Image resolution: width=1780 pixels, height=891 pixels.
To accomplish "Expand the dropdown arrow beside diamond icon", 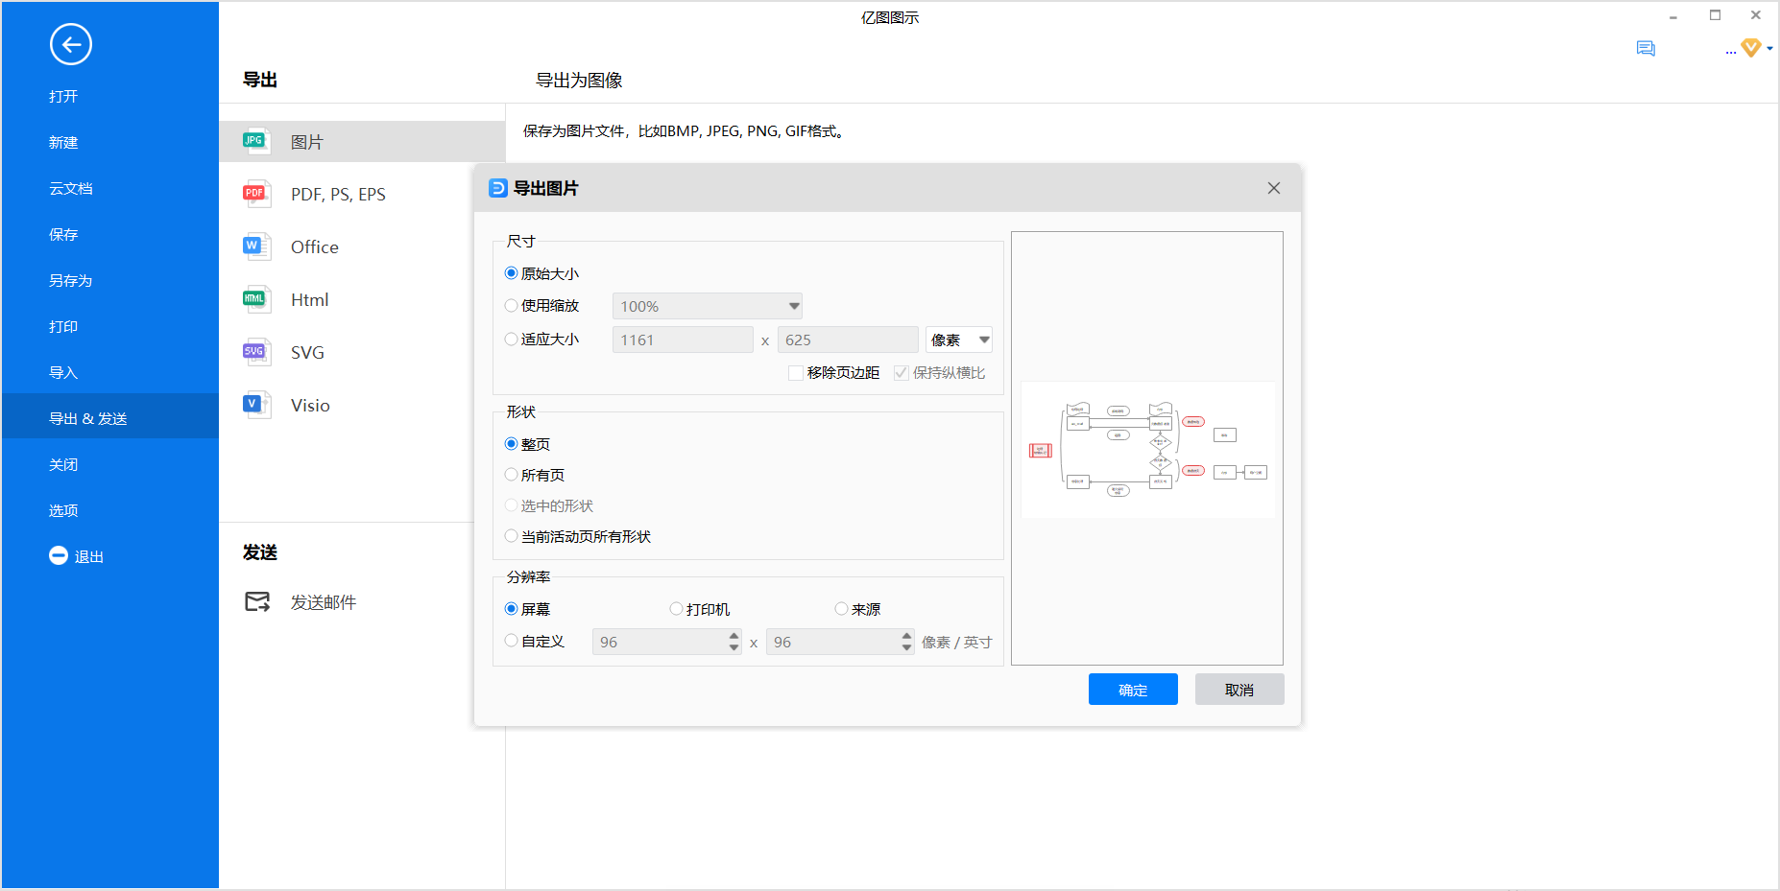I will (1769, 48).
